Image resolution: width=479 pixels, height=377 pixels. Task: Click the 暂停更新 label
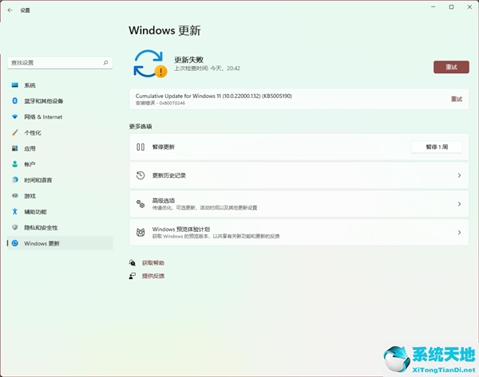tap(164, 147)
